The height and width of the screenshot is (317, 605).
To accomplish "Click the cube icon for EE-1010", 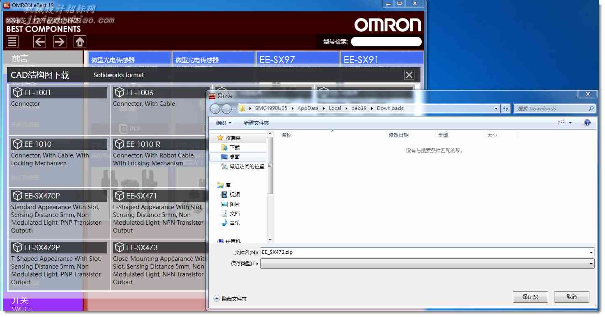I will click(x=18, y=144).
